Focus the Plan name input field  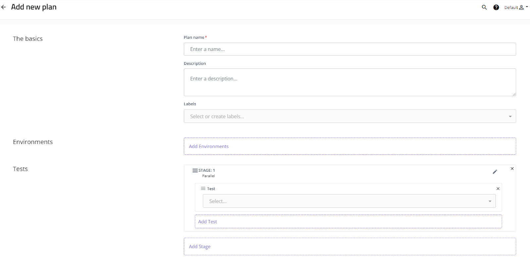point(350,49)
